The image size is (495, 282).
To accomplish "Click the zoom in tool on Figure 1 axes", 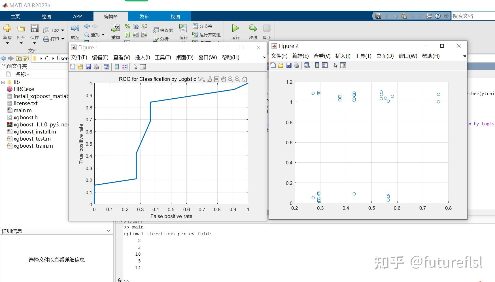I will click(230, 79).
